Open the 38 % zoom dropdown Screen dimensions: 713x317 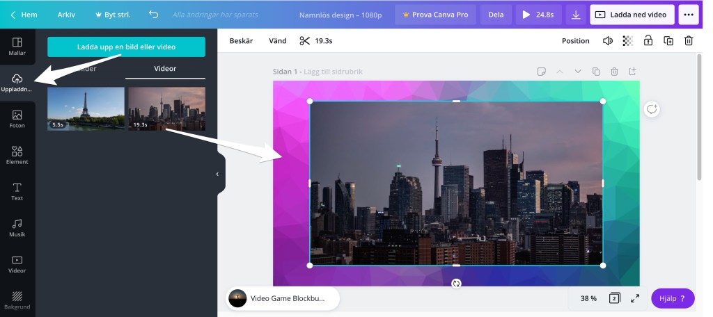(x=588, y=298)
